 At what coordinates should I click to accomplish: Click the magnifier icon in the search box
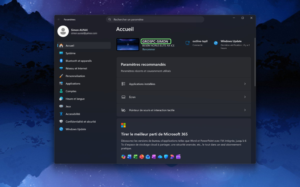(110, 19)
